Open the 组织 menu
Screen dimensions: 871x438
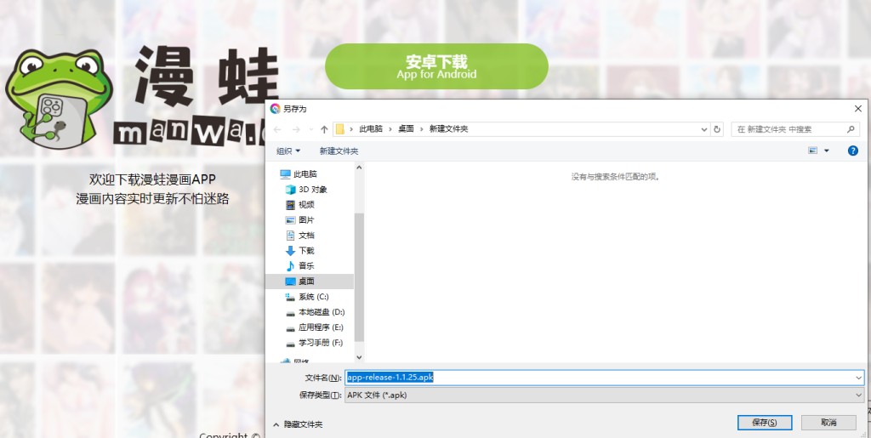[288, 151]
